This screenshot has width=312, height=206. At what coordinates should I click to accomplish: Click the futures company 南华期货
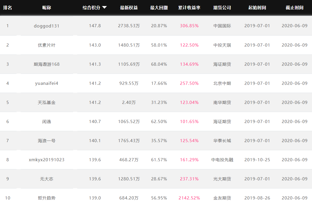click(x=222, y=102)
